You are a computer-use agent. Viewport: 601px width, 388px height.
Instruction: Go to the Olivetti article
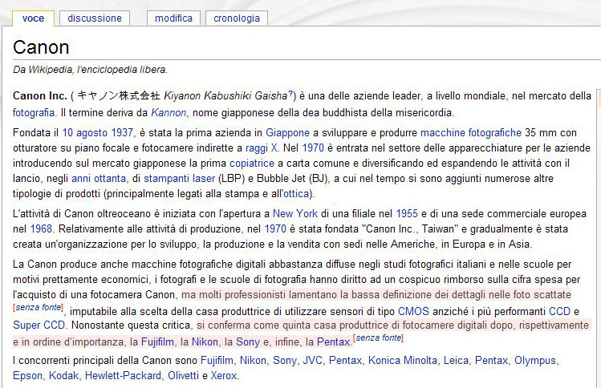point(183,376)
